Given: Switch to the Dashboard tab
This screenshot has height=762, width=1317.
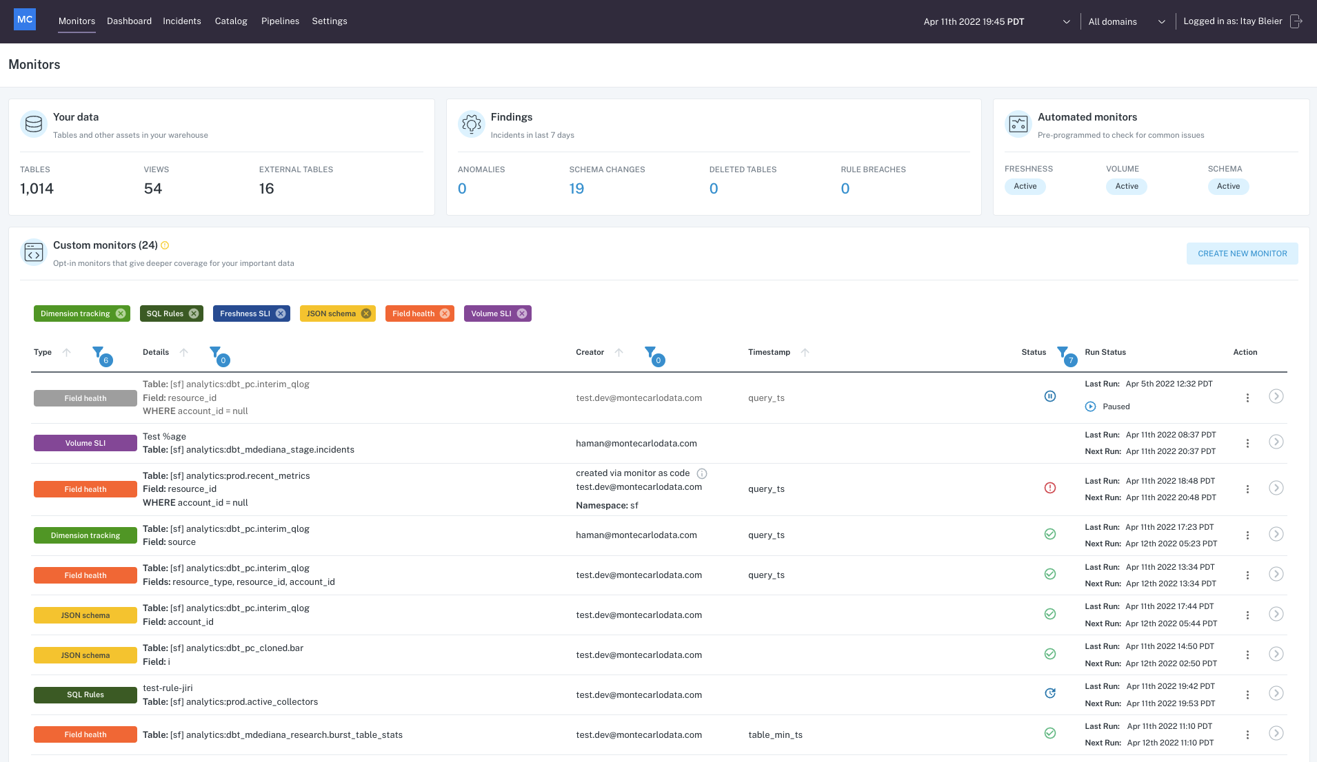Looking at the screenshot, I should [129, 21].
